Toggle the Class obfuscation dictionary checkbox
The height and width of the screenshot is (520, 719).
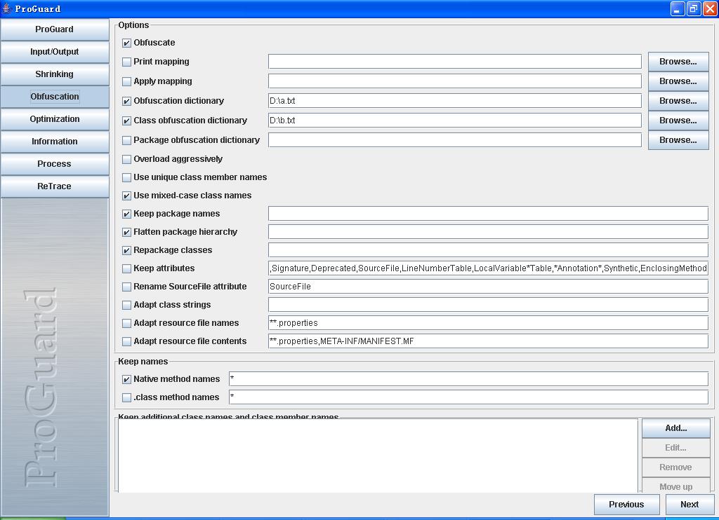[x=126, y=121]
